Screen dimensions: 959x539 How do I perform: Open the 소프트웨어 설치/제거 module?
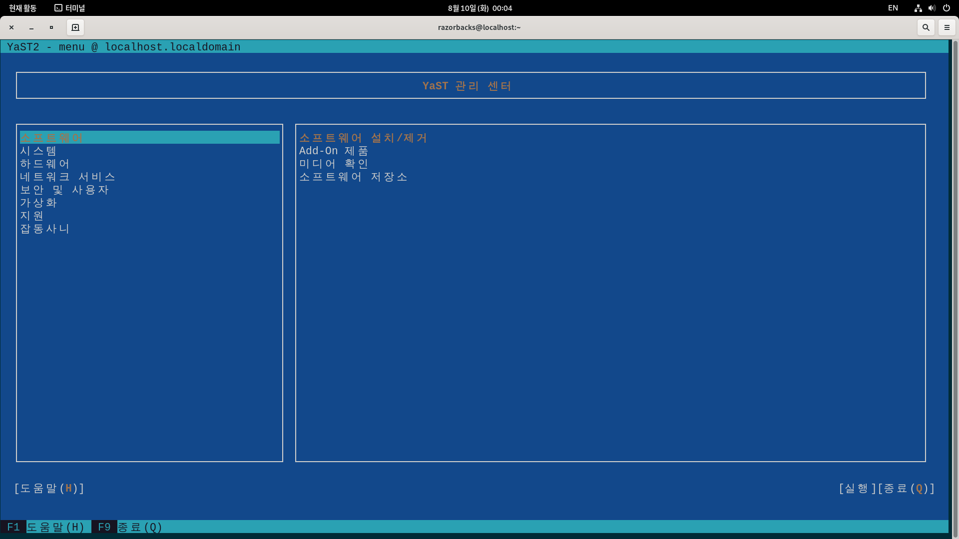coord(363,138)
